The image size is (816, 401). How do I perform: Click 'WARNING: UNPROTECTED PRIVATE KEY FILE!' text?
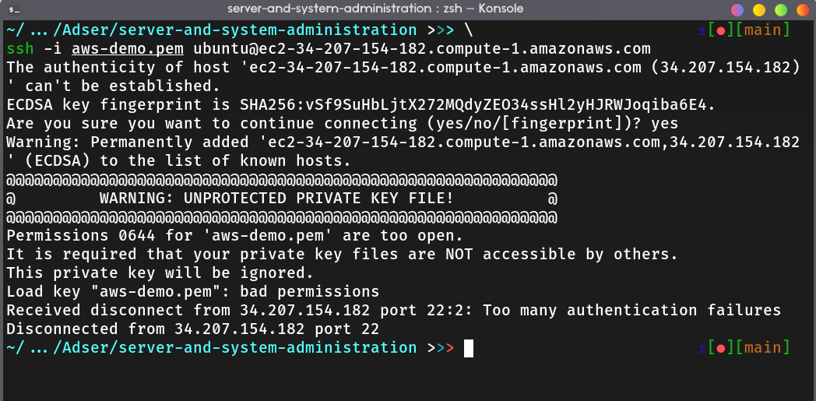pyautogui.click(x=276, y=198)
